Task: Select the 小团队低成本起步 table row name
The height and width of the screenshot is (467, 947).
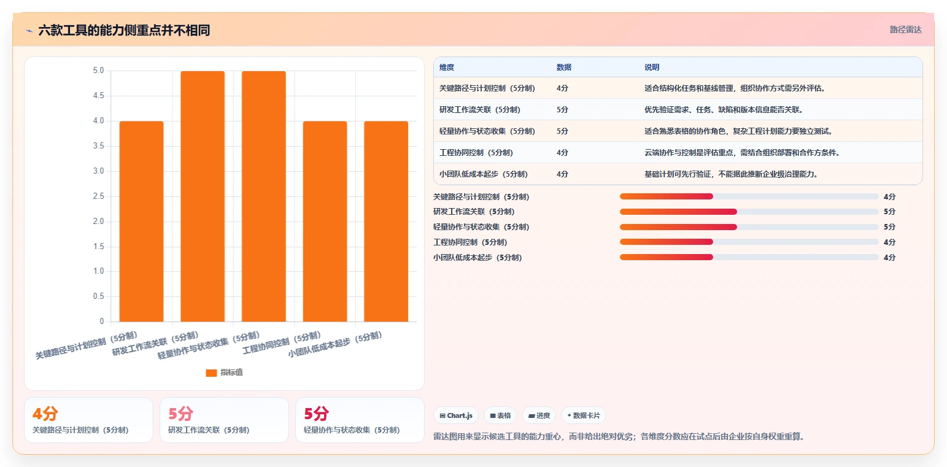Action: click(484, 174)
